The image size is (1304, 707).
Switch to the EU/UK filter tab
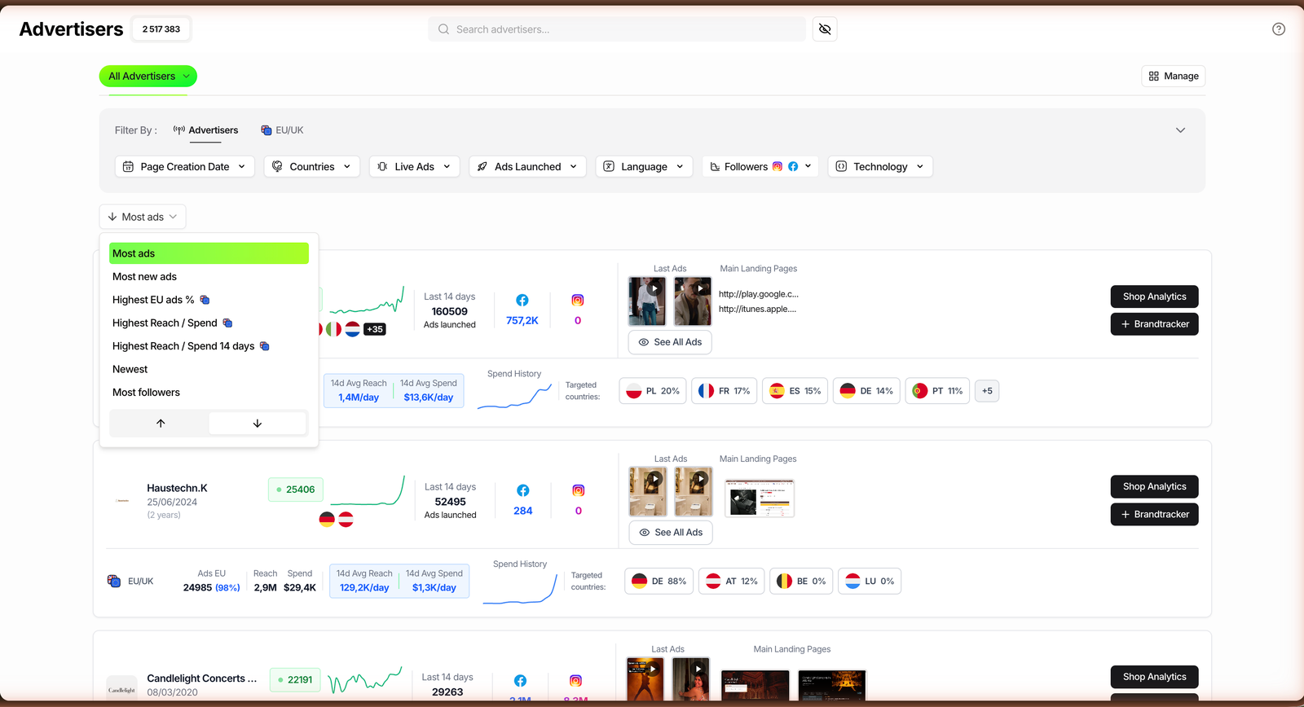(282, 130)
